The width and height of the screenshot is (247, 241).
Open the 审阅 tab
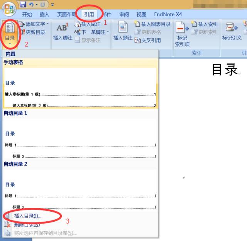coord(124,14)
